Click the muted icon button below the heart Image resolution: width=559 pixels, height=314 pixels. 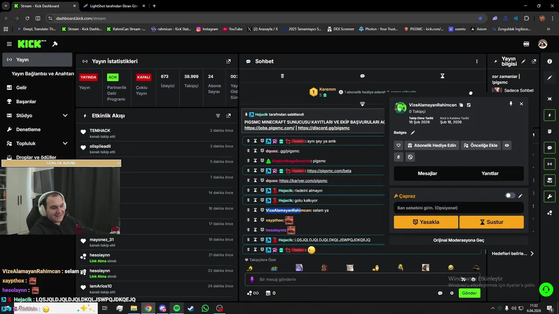398,157
